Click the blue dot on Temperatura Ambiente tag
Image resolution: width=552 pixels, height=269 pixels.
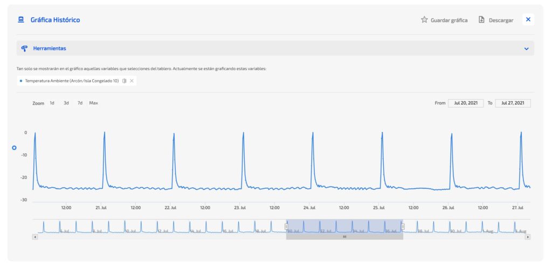[x=21, y=81]
